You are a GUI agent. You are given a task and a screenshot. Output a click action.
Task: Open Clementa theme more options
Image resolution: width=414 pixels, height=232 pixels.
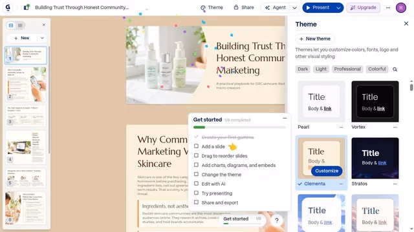(341, 184)
